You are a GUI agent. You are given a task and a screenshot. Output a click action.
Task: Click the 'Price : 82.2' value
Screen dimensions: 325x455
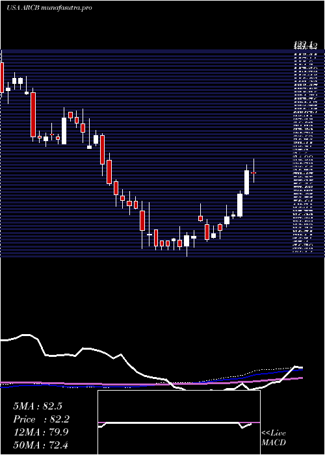(42, 419)
